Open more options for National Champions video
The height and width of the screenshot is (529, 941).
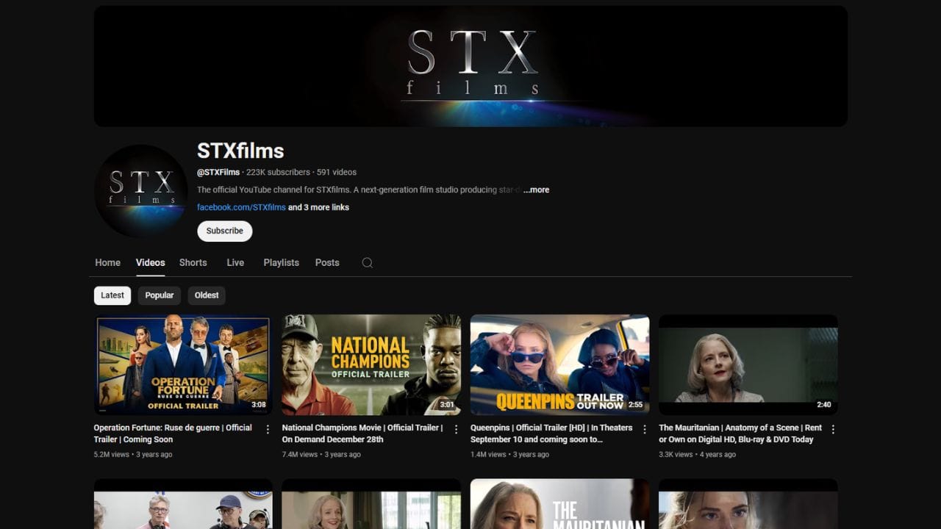(x=456, y=429)
